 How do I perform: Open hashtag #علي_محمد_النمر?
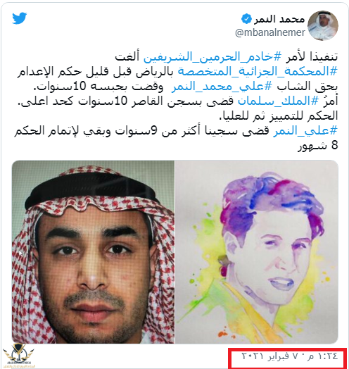pyautogui.click(x=222, y=87)
